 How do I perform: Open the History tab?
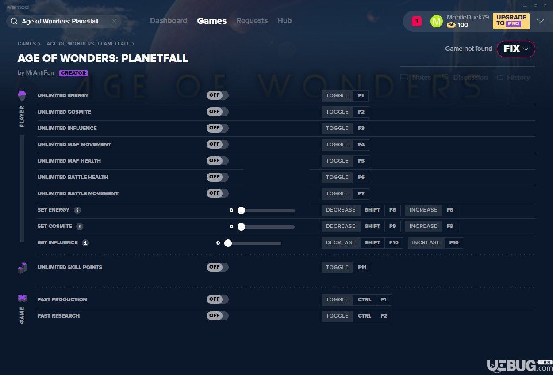click(x=513, y=77)
